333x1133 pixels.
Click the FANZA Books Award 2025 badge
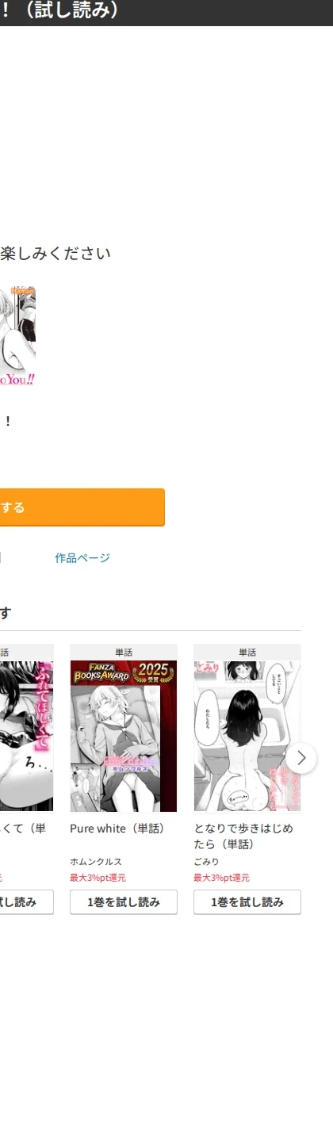click(x=122, y=672)
